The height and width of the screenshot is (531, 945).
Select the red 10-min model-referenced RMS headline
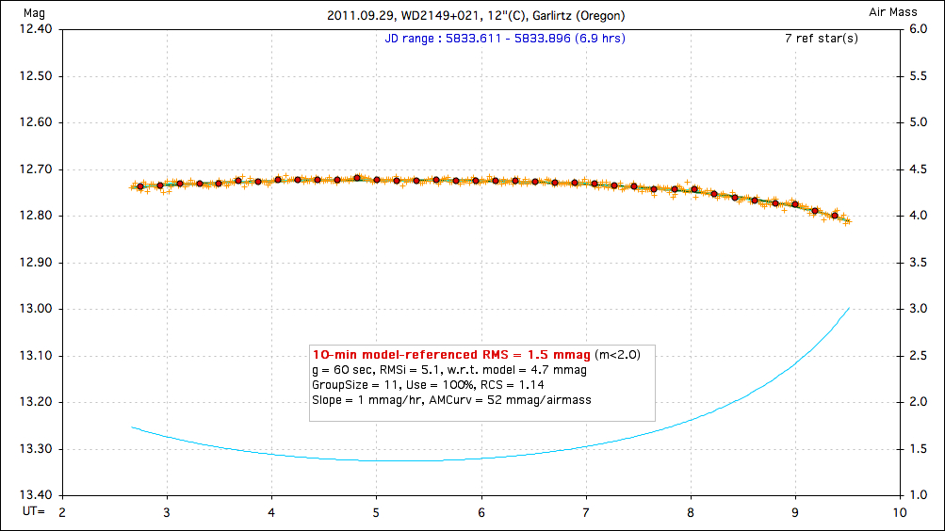451,354
